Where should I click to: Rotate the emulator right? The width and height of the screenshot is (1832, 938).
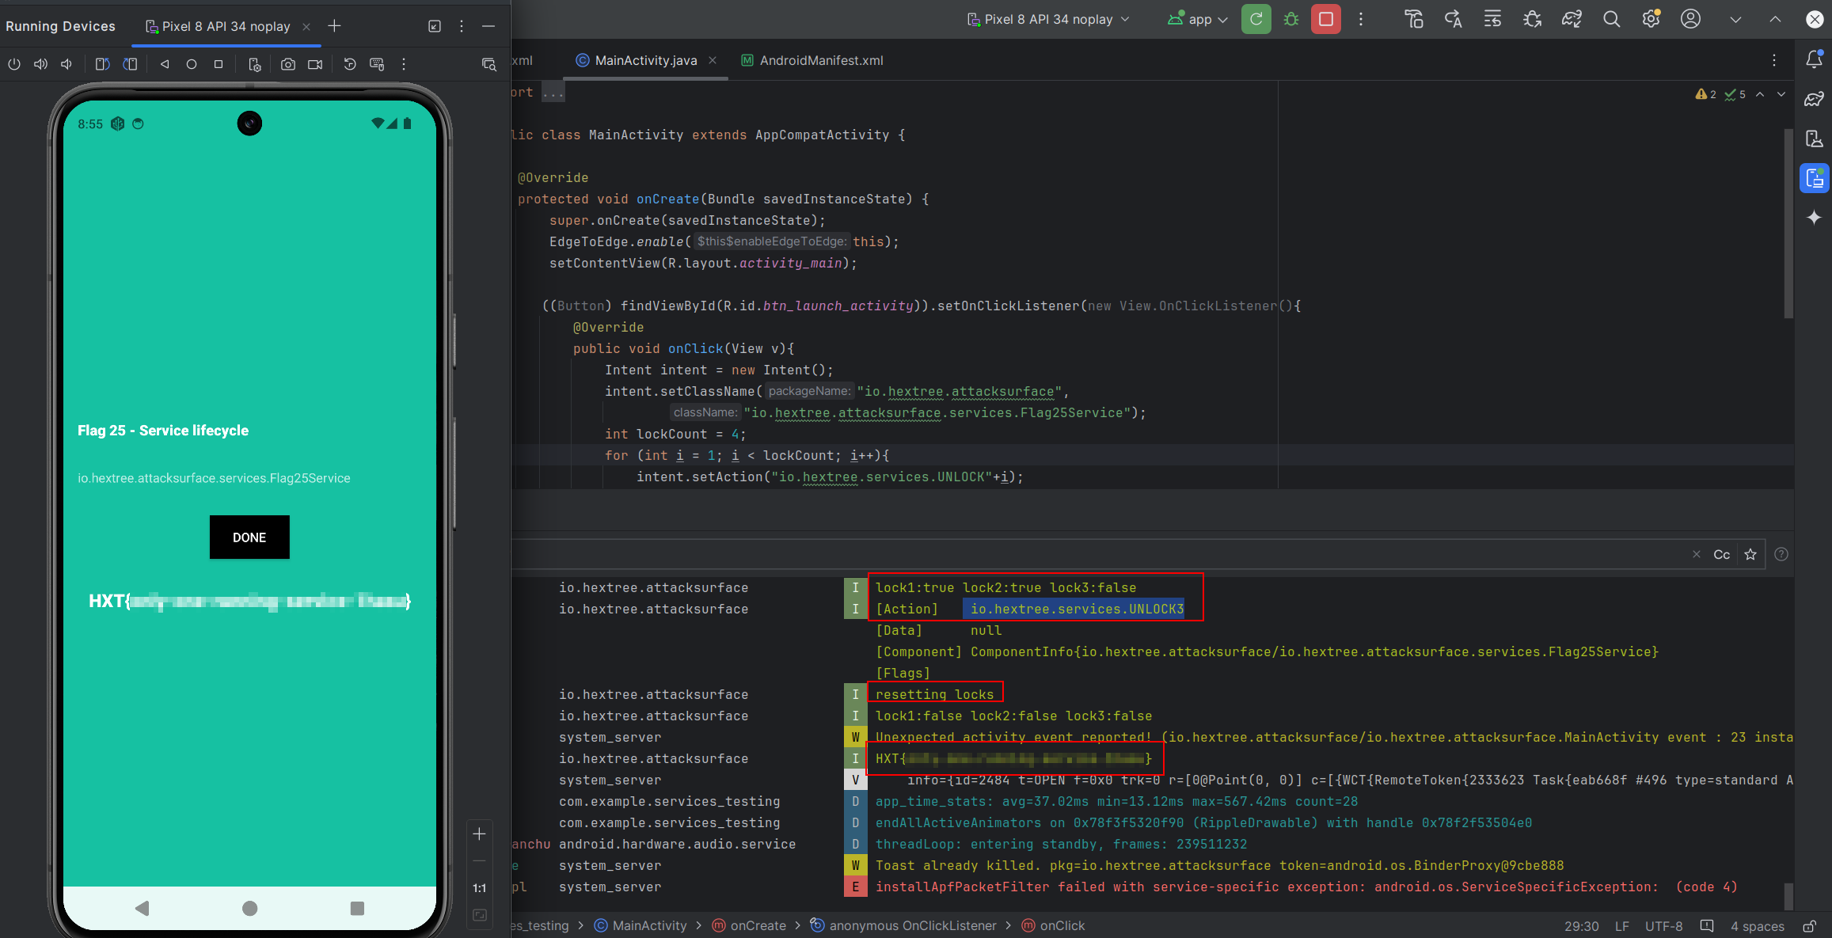[131, 64]
